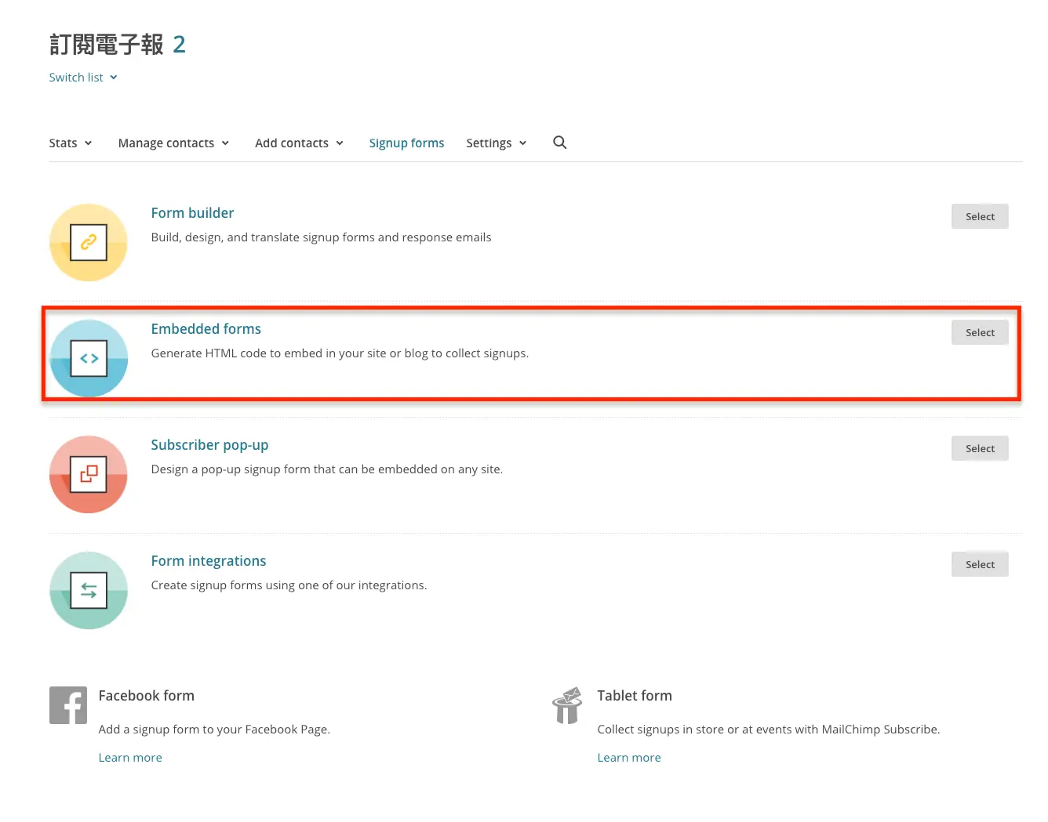This screenshot has height=822, width=1048.
Task: Click the text 'Create signup forms using one of our integrations'
Action: tap(289, 585)
